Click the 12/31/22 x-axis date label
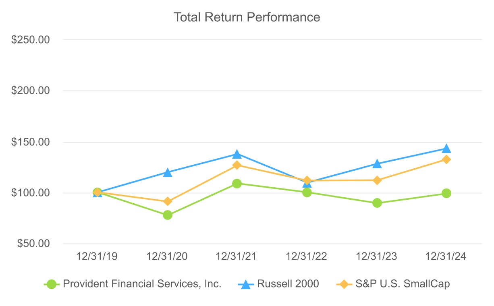 pyautogui.click(x=307, y=256)
